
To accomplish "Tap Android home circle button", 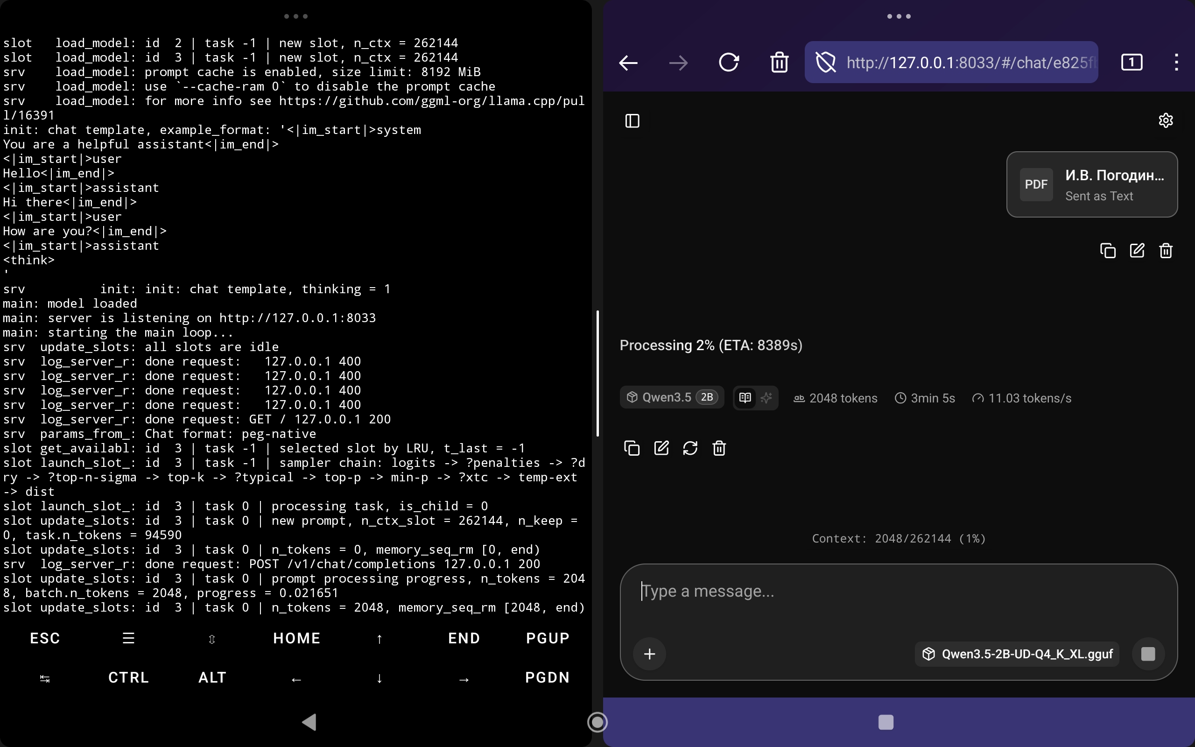I will click(x=597, y=722).
